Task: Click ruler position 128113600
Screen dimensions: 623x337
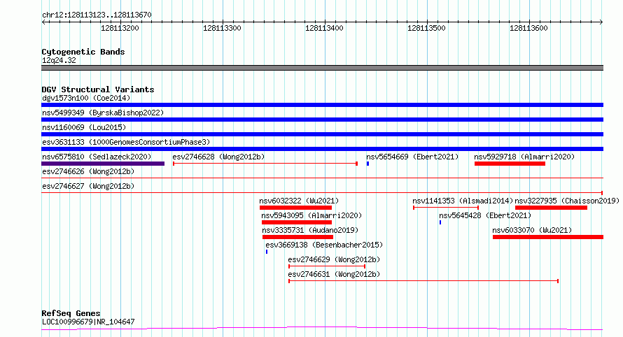Action: [528, 28]
